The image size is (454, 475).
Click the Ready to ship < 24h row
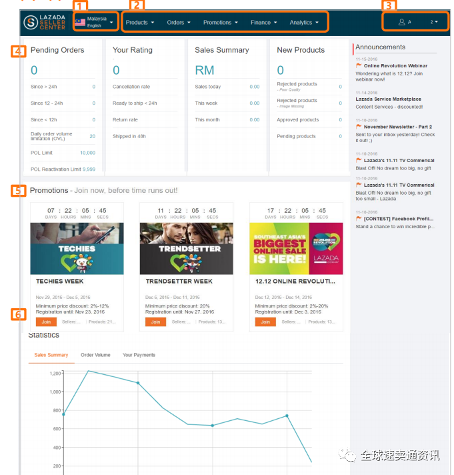145,103
